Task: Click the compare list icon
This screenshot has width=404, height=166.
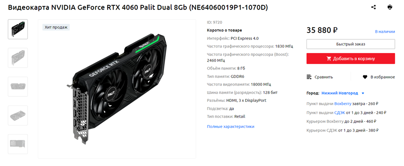Action: click(x=309, y=77)
